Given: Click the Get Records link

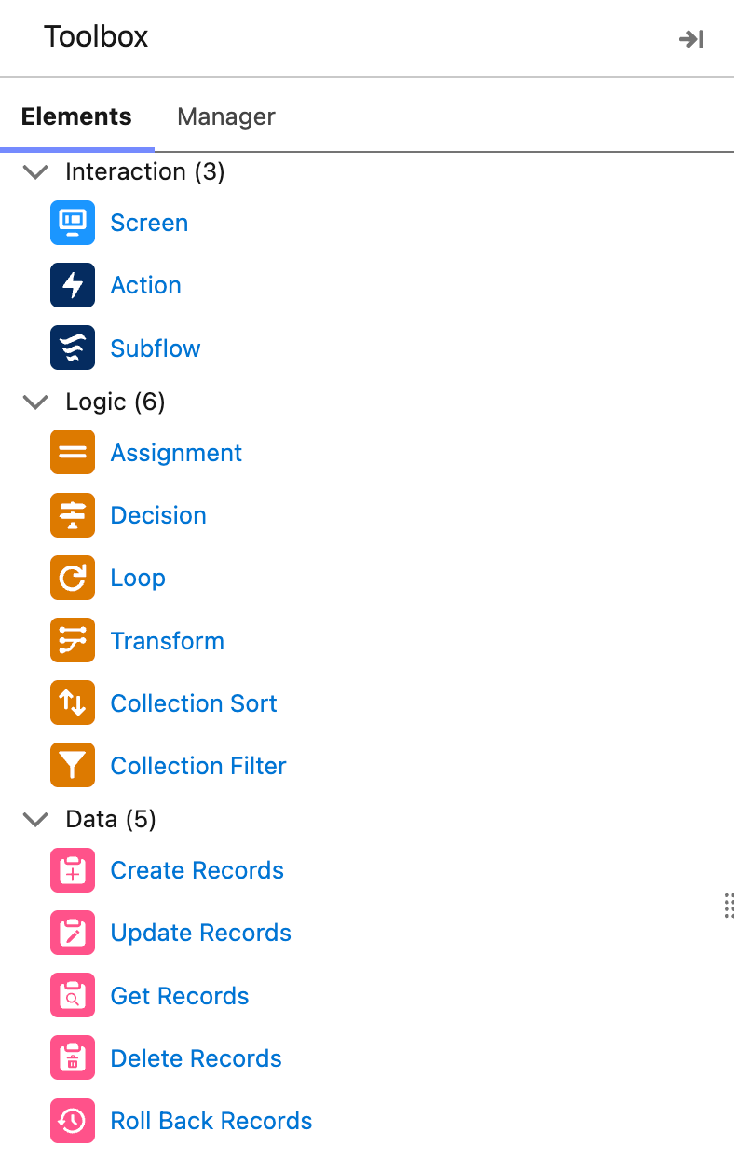Looking at the screenshot, I should 180,996.
